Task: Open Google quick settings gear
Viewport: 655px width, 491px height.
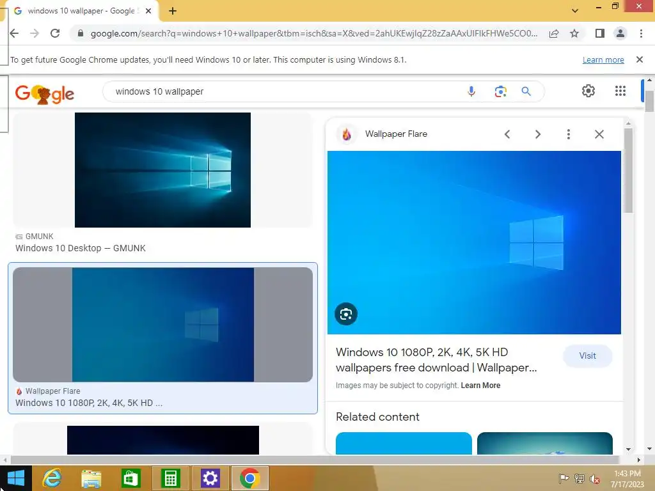Action: coord(588,91)
